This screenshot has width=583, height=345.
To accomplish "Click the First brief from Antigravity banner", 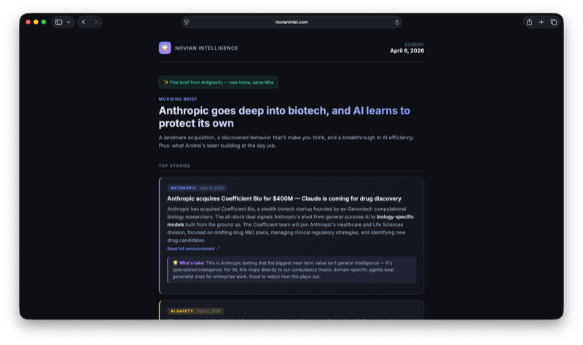I will 218,82.
